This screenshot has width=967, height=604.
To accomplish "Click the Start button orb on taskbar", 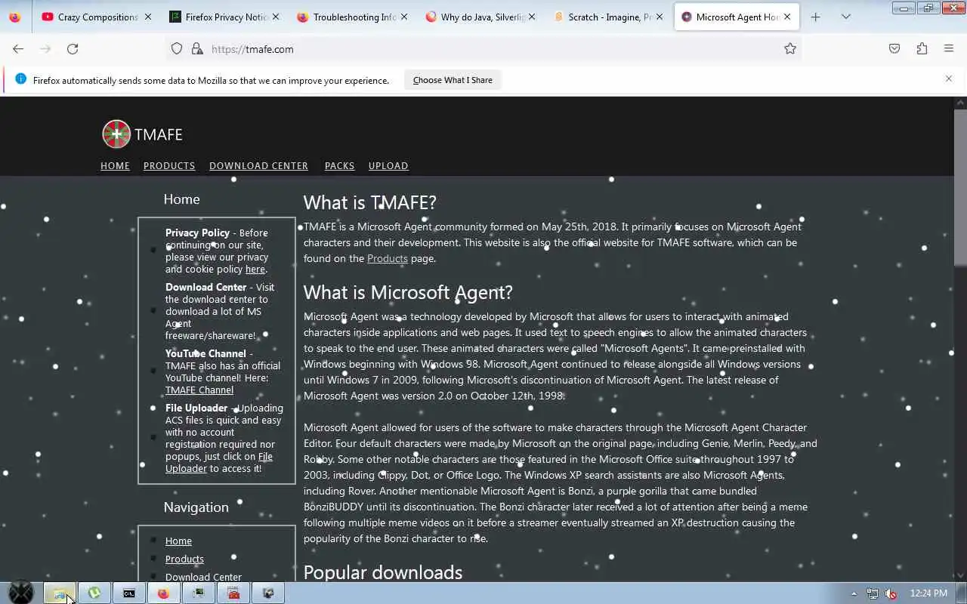I will [21, 593].
